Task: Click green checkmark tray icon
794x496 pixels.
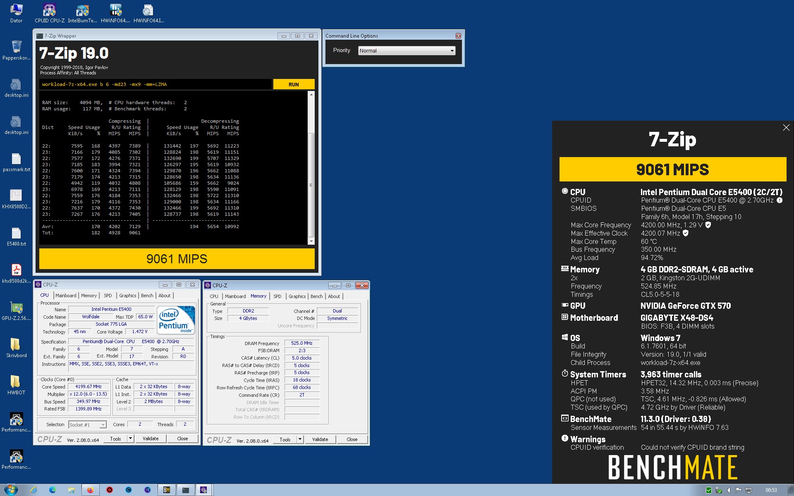Action: coord(709,490)
